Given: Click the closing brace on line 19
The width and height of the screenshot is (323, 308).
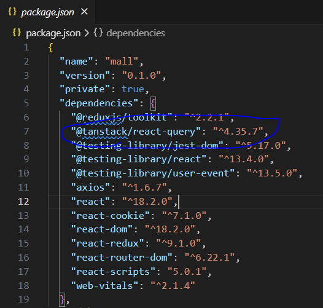Looking at the screenshot, I should (x=62, y=299).
